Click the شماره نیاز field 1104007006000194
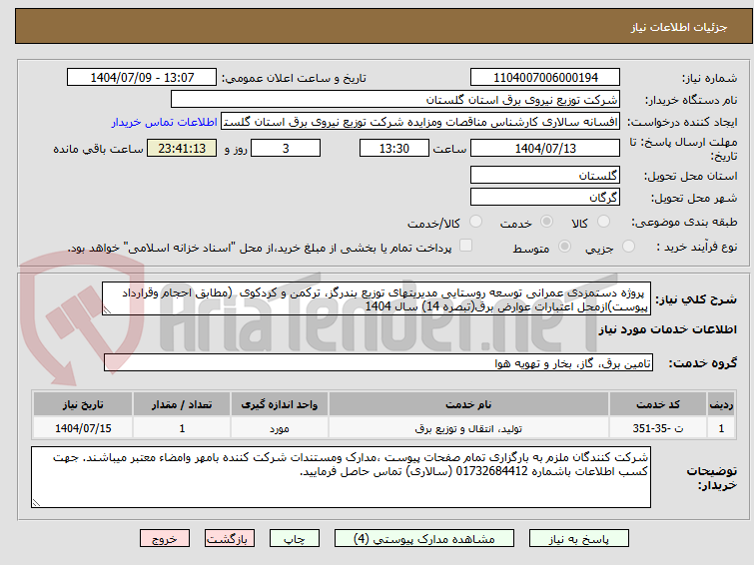The height and width of the screenshot is (565, 754). (545, 77)
